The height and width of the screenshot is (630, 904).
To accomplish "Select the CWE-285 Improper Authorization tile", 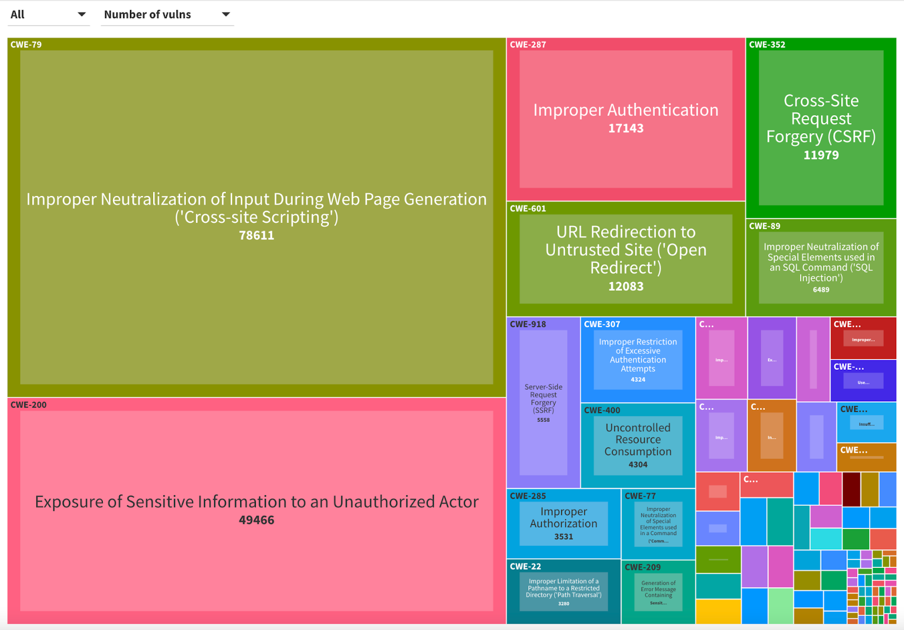I will point(563,523).
